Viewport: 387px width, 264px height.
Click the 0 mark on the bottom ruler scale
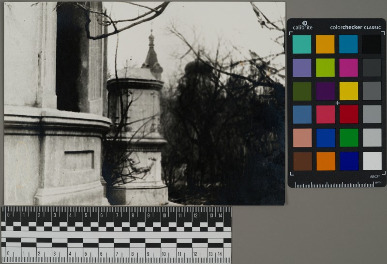point(8,253)
